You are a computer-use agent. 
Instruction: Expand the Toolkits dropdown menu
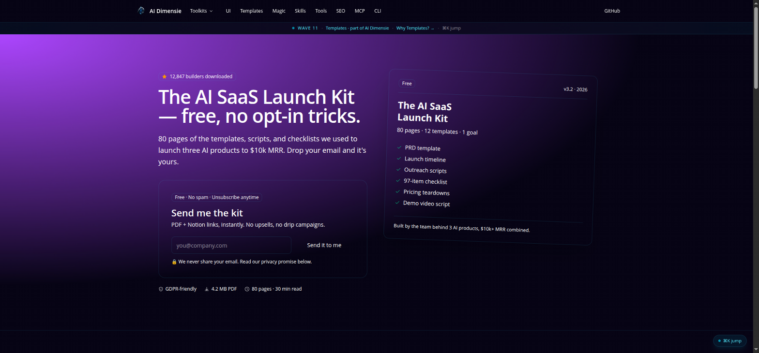point(201,11)
